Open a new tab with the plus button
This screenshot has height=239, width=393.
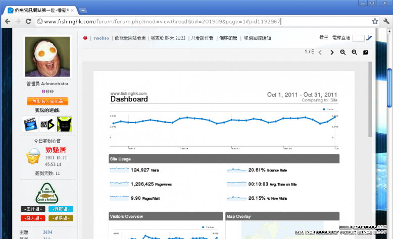pyautogui.click(x=83, y=10)
